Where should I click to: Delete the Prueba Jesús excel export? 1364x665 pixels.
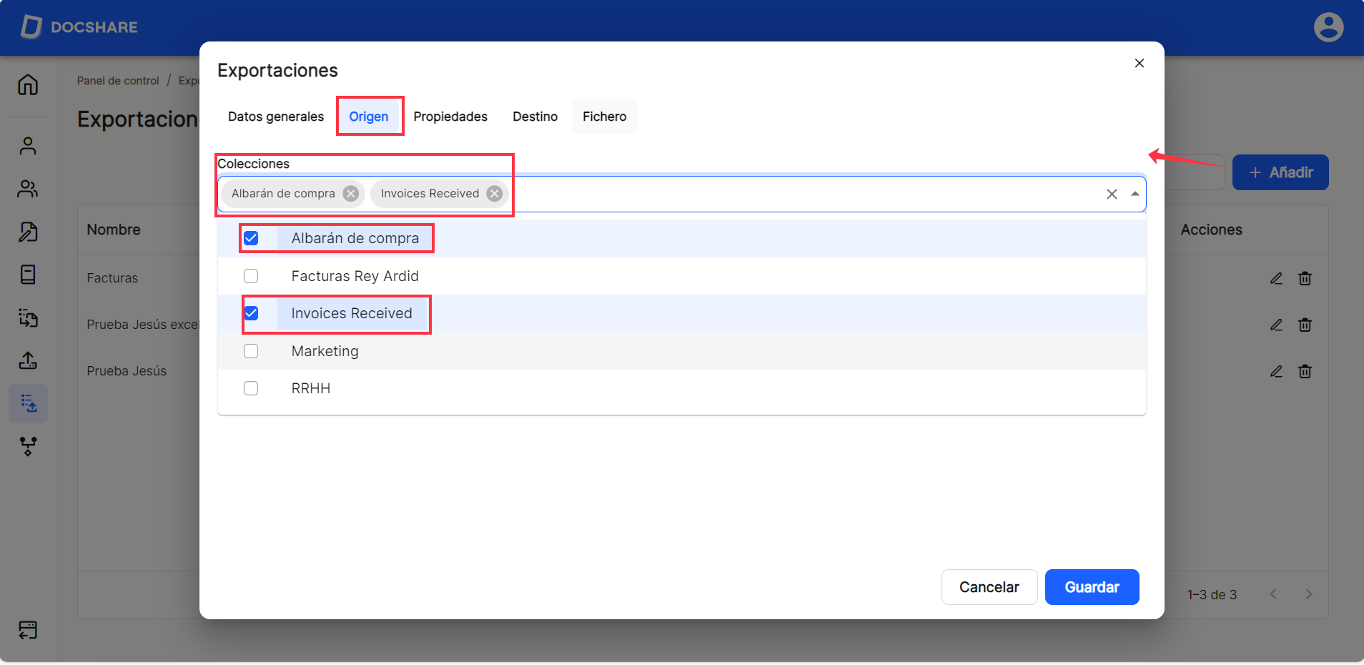(x=1305, y=325)
